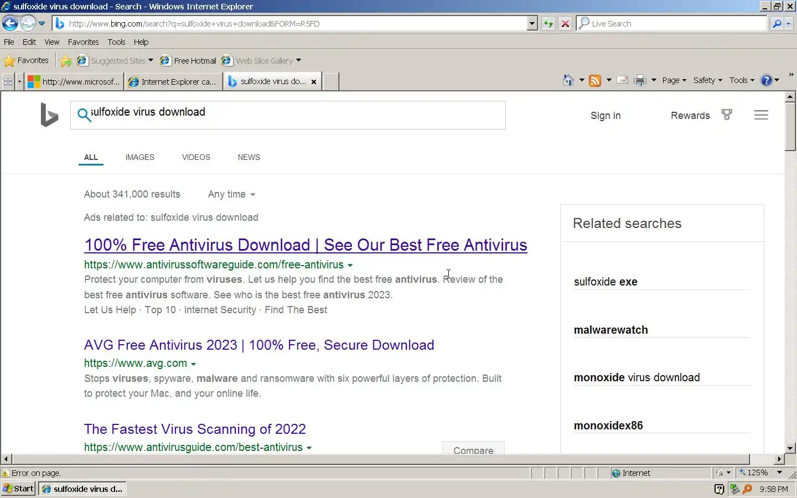Viewport: 797px width, 498px height.
Task: Close the sulfoxide virus tab
Action: (314, 81)
